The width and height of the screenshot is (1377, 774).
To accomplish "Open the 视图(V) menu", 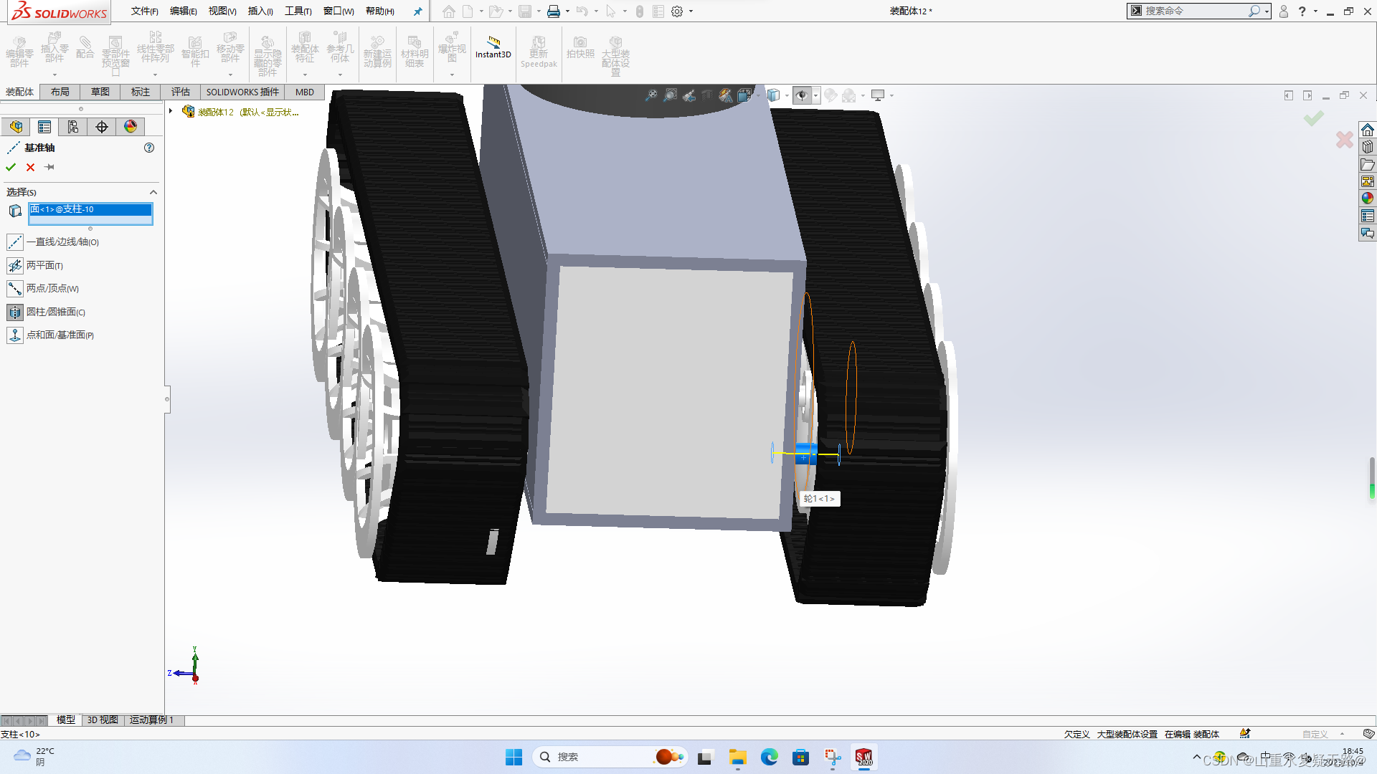I will click(222, 11).
